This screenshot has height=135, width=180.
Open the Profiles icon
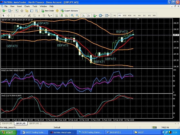coord(10,11)
